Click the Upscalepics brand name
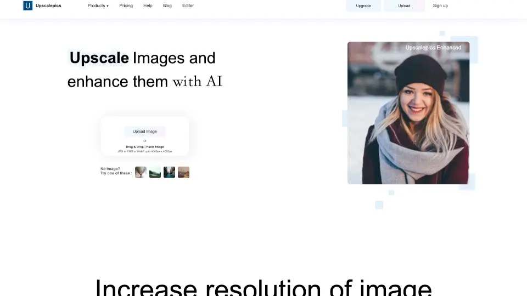527x296 pixels. click(x=48, y=5)
